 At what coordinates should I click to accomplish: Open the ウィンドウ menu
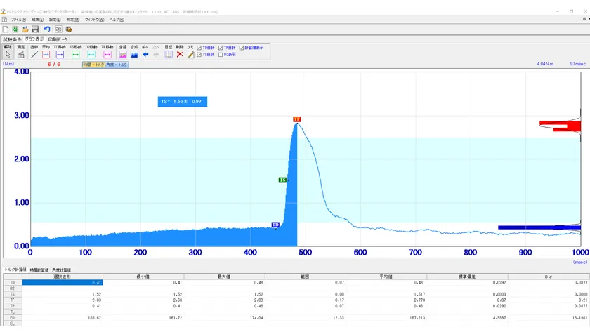pyautogui.click(x=94, y=19)
